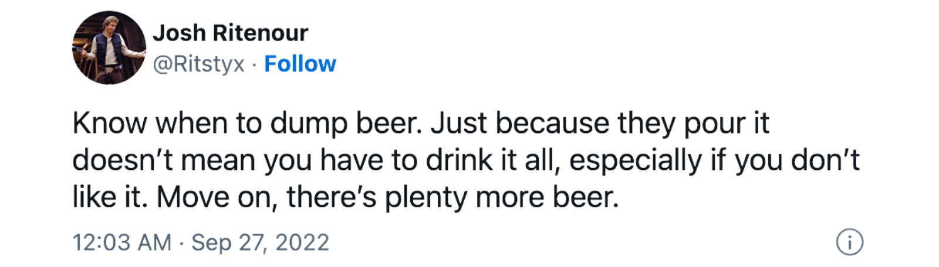The height and width of the screenshot is (267, 939).
Task: Click the words "Just because they pour it"
Action: click(600, 124)
